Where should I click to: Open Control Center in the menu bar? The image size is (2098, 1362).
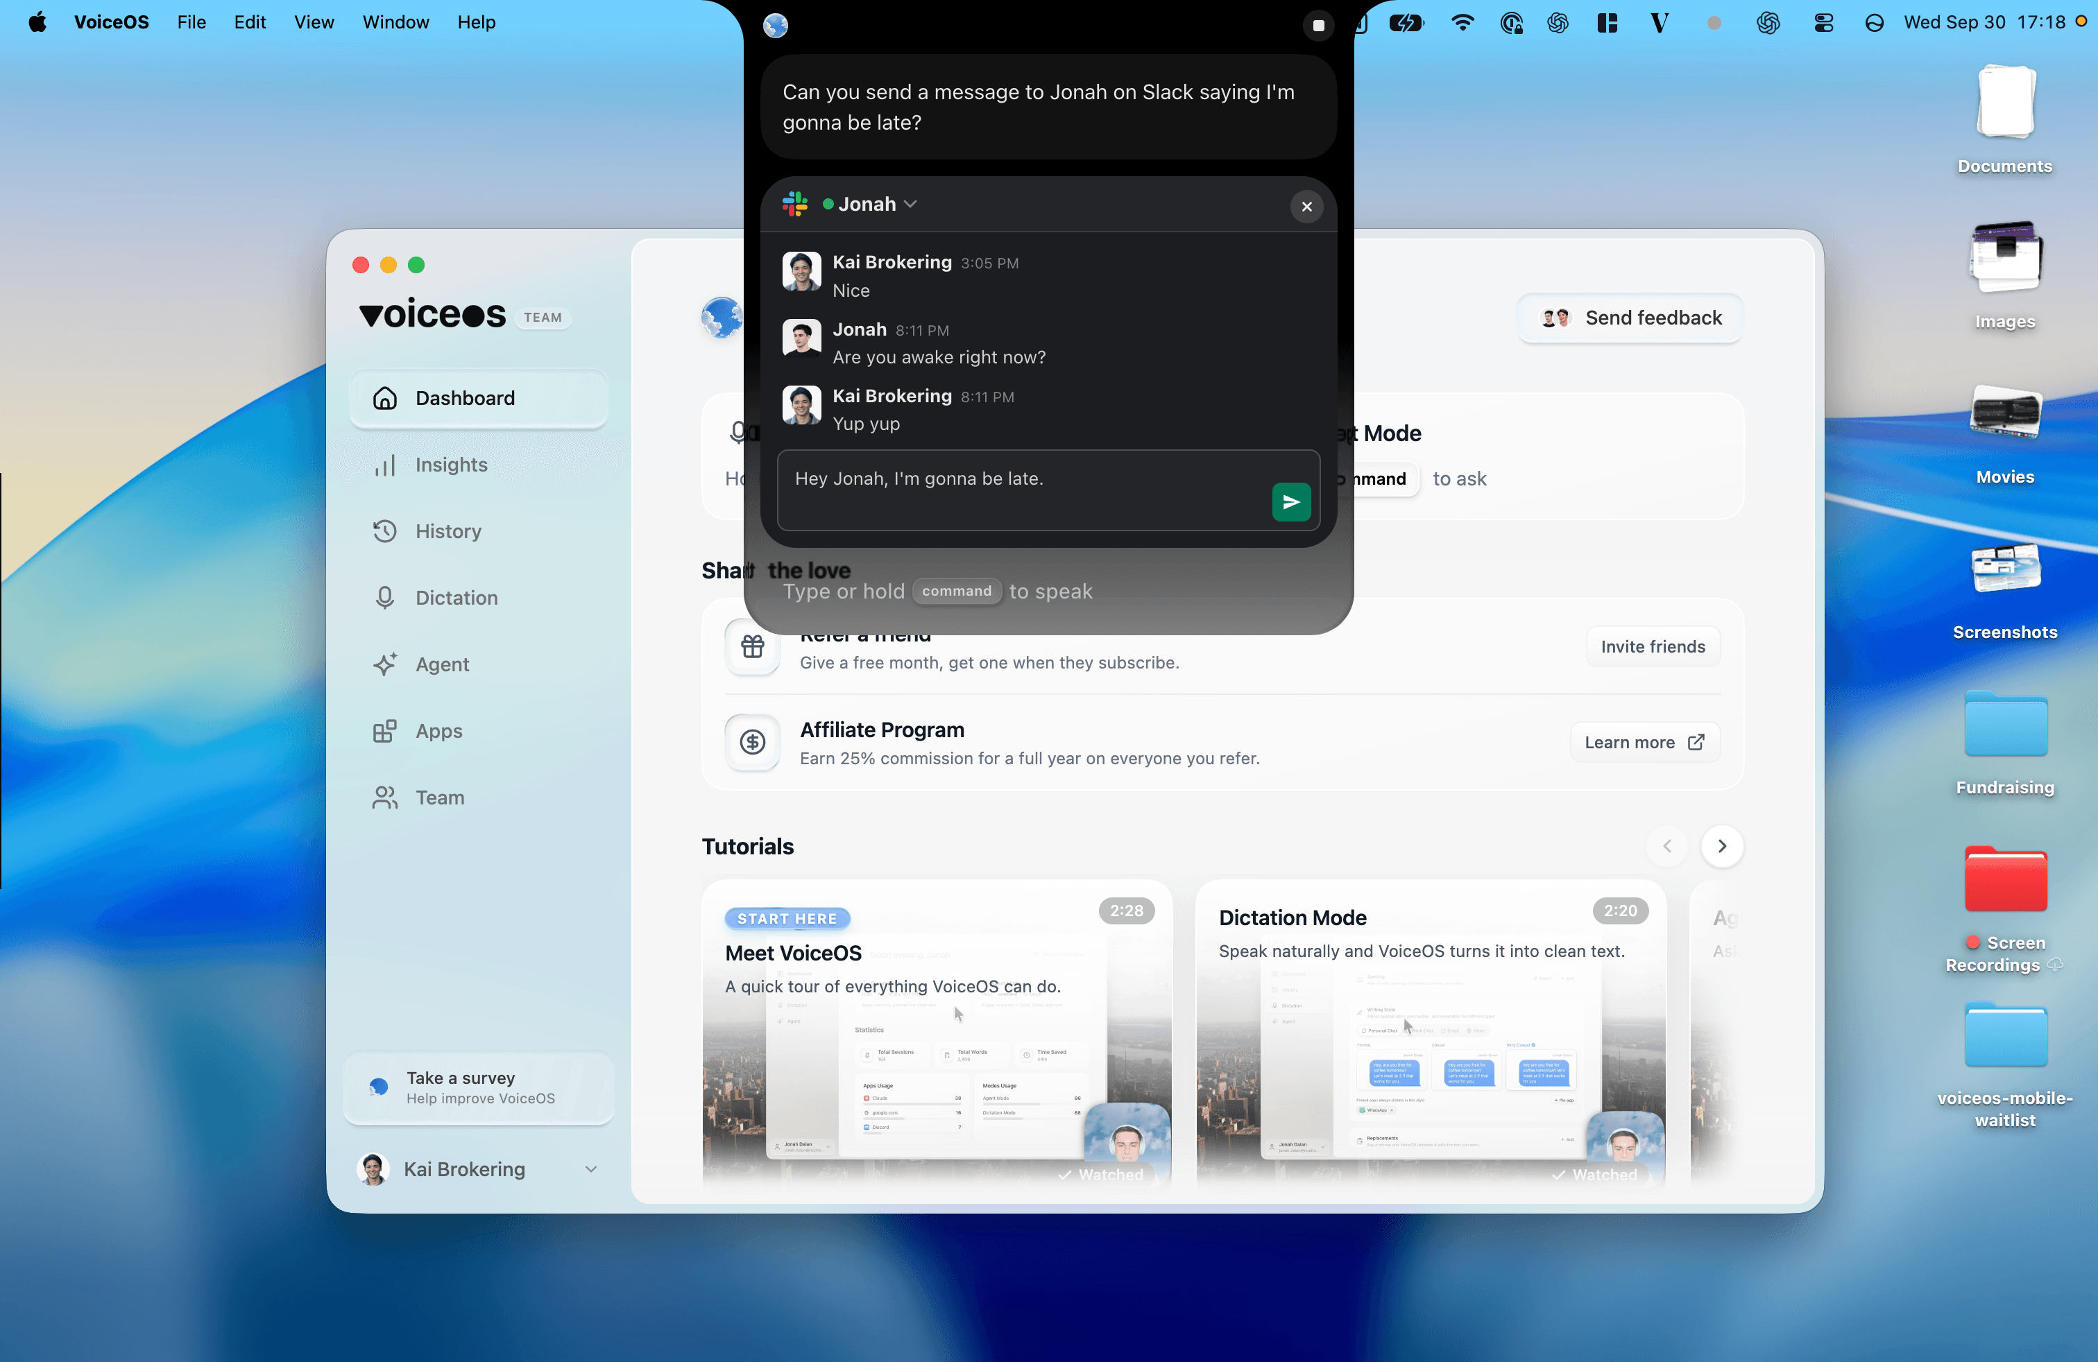[x=1824, y=23]
